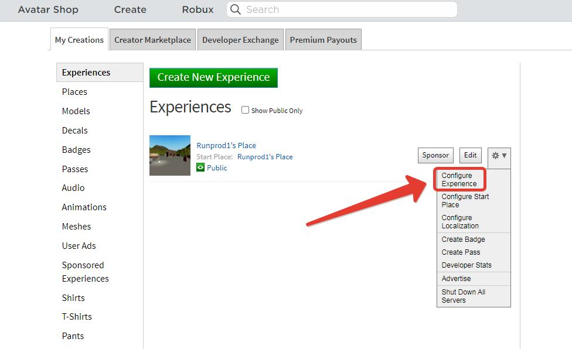This screenshot has width=572, height=349.
Task: Choose Shut Down All Servers
Action: [463, 296]
